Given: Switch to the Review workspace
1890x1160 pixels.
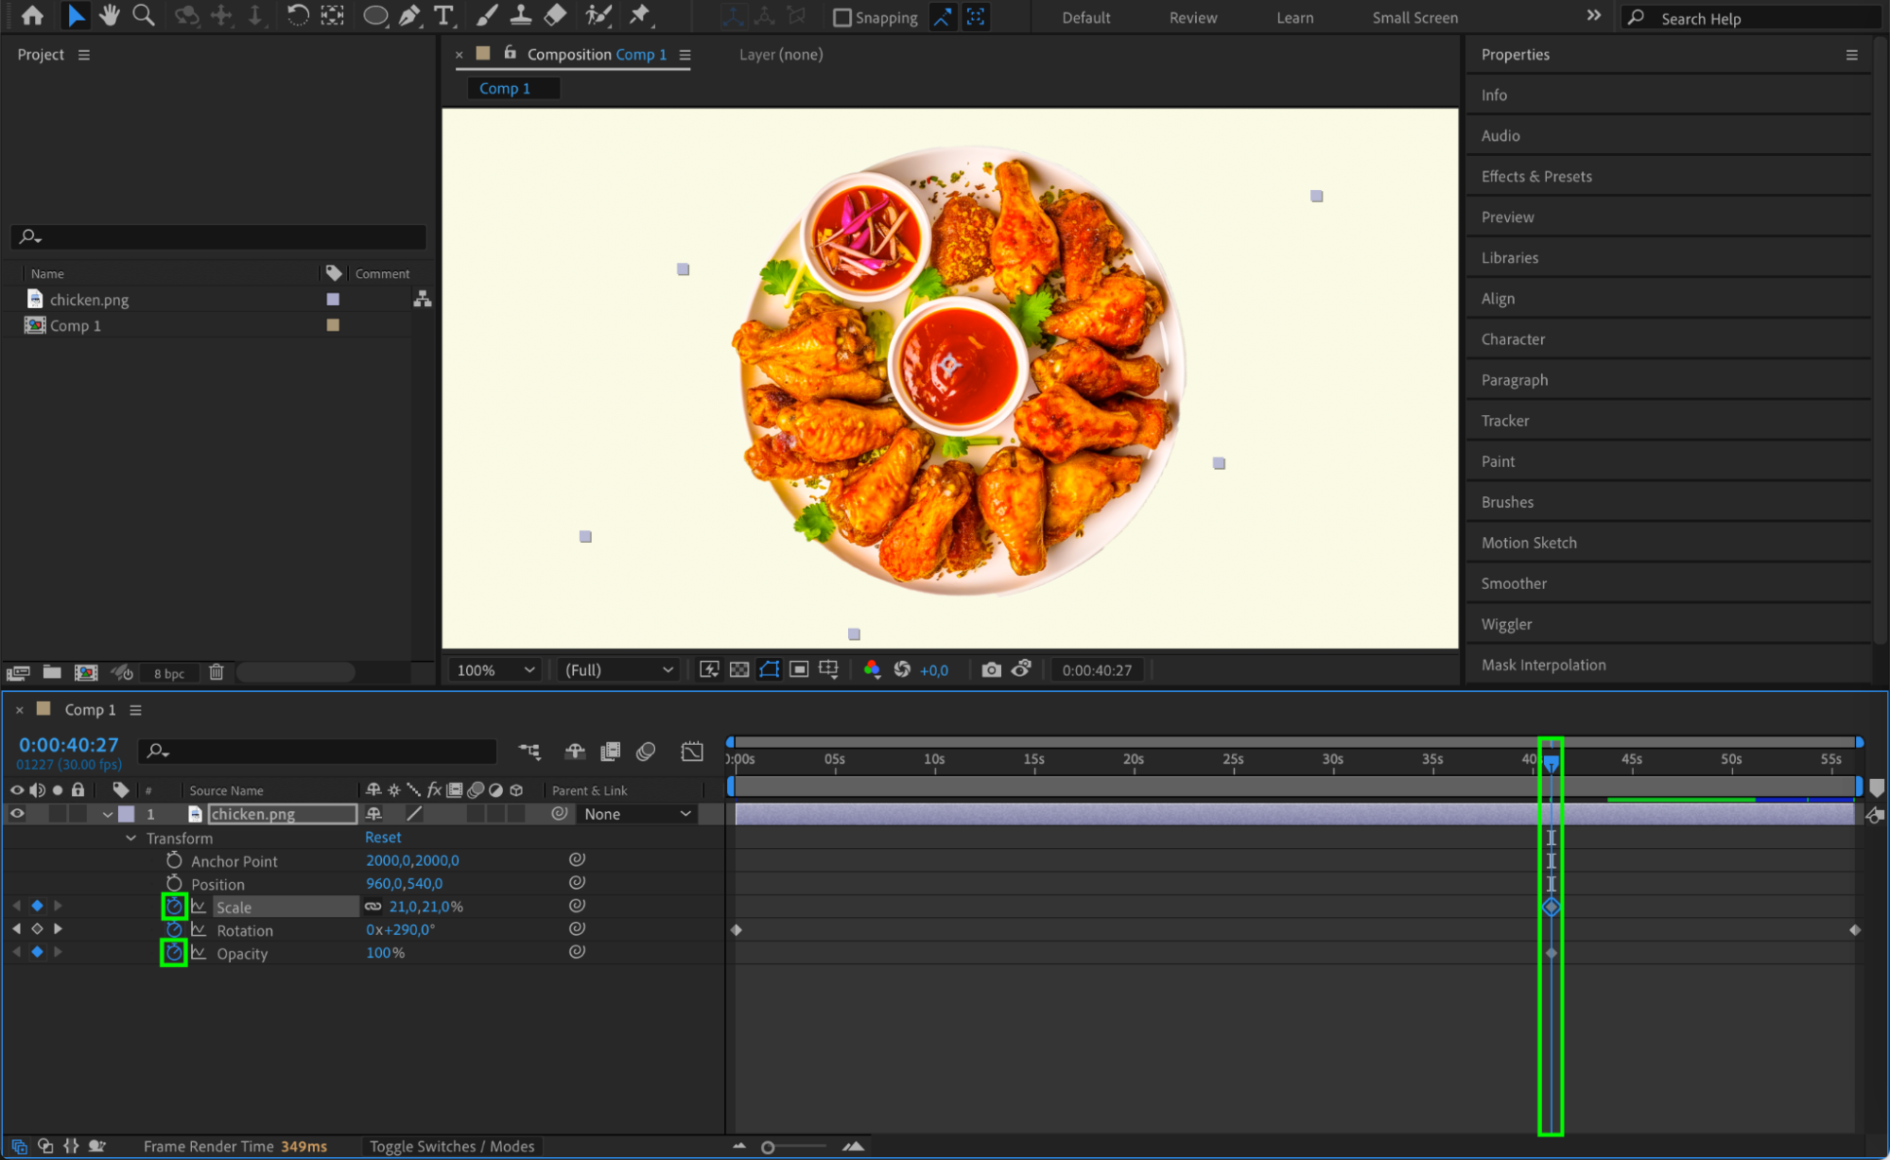Looking at the screenshot, I should click(1192, 17).
